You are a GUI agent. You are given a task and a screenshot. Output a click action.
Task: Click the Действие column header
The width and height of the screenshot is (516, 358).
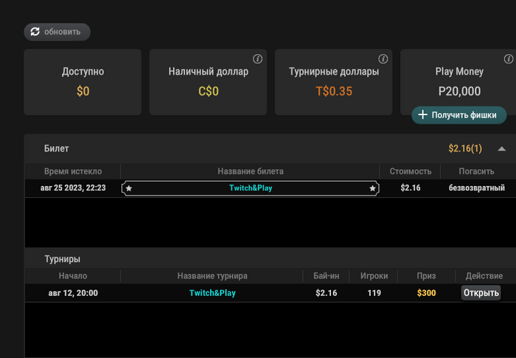(484, 276)
